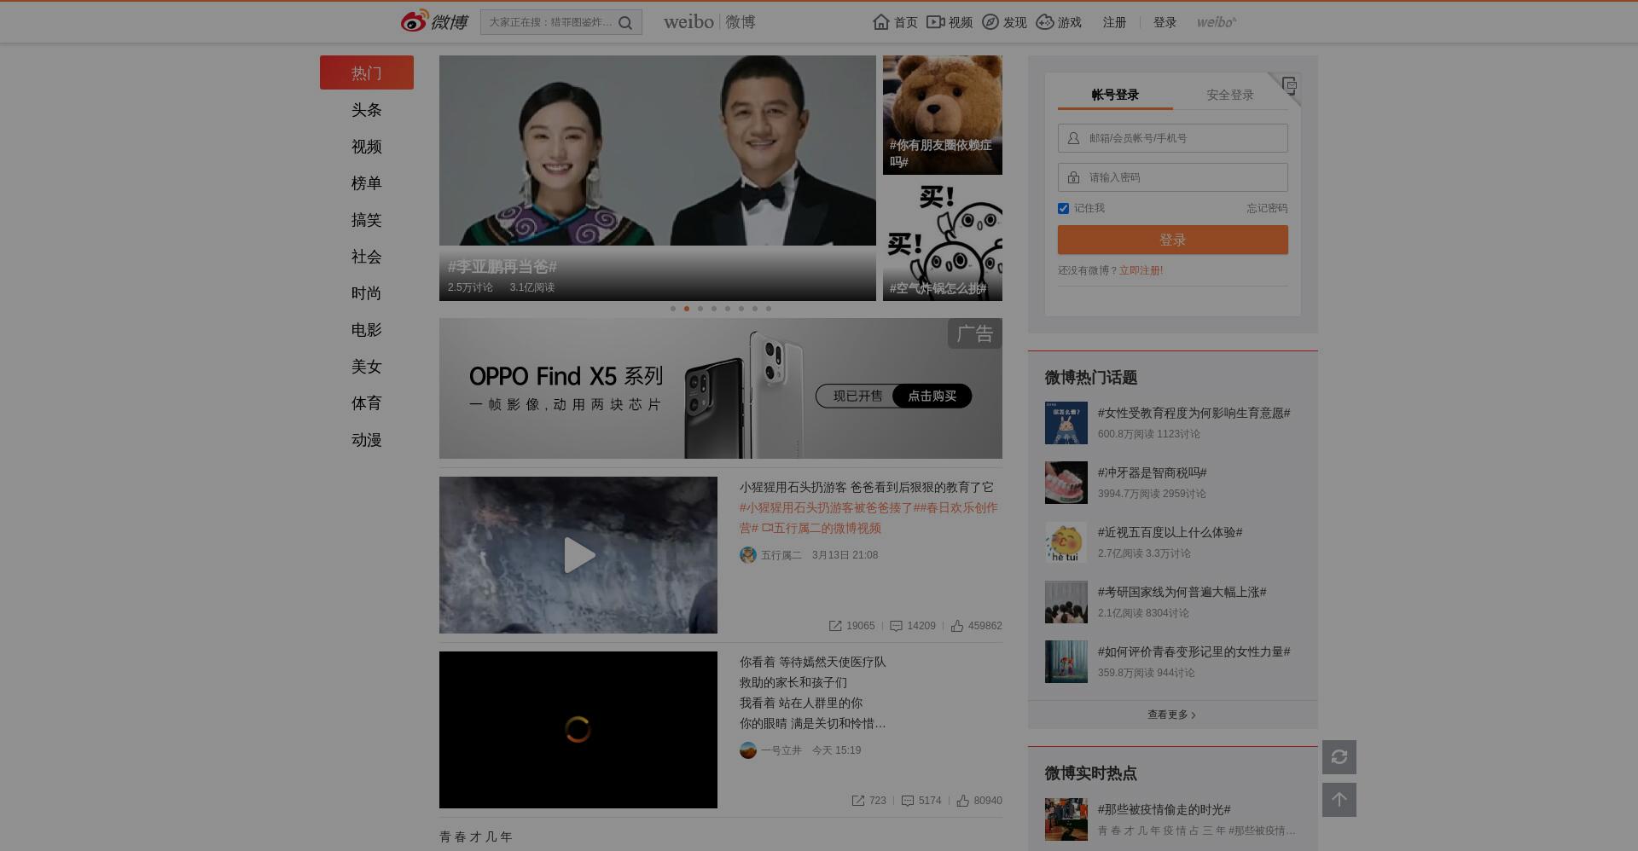Like the post with 459862 likes

pyautogui.click(x=957, y=626)
